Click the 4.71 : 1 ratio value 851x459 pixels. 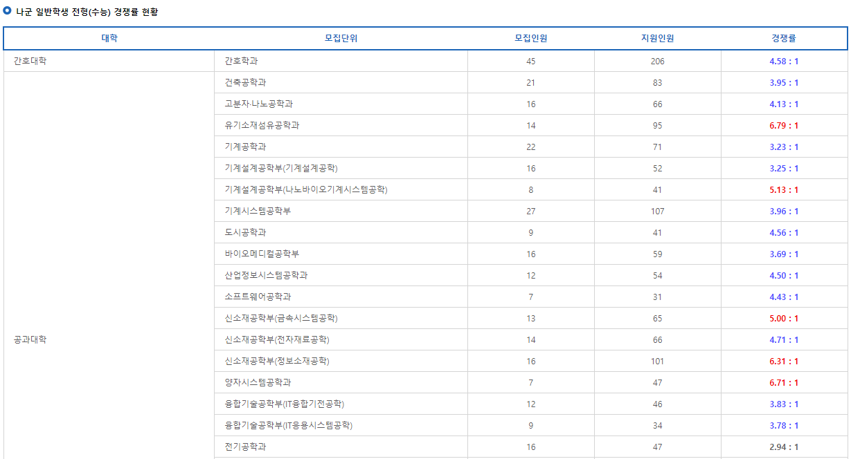tap(784, 340)
